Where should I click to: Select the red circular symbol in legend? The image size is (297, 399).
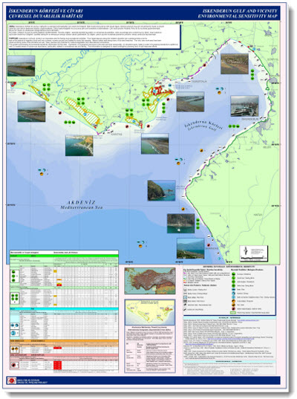click(x=233, y=308)
